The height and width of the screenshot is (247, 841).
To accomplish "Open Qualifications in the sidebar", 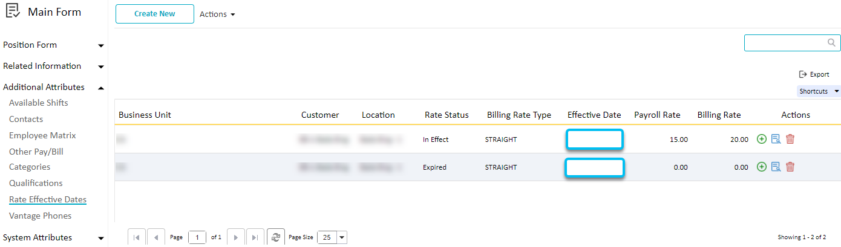I will coord(36,183).
